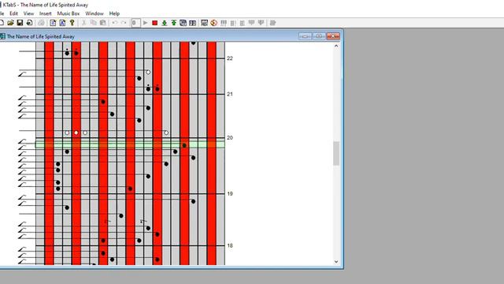Open the Window menu
Image resolution: width=504 pixels, height=284 pixels.
(x=94, y=13)
